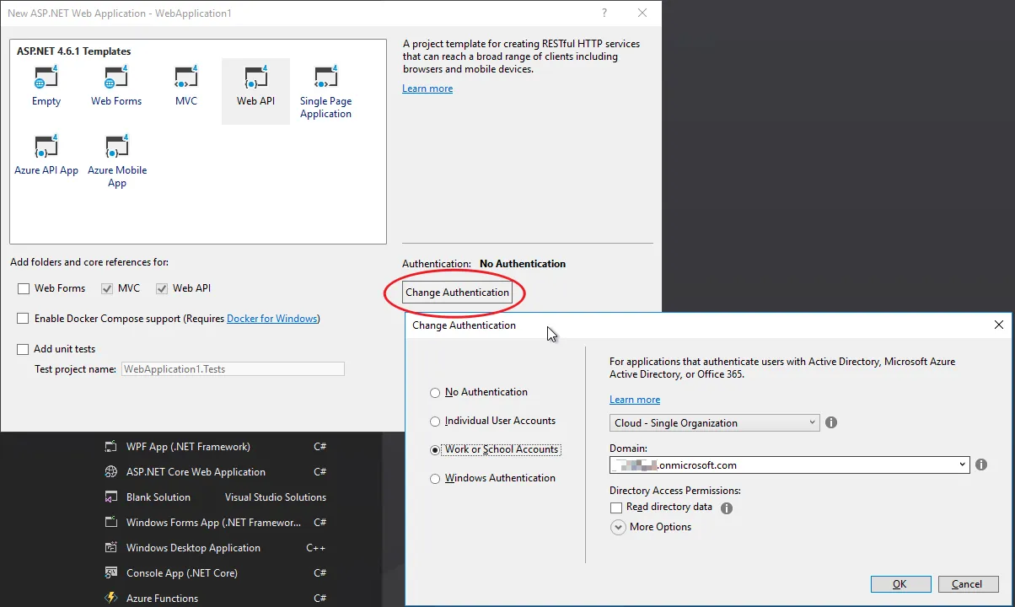Click the Windows Desktop Application icon

pyautogui.click(x=110, y=548)
